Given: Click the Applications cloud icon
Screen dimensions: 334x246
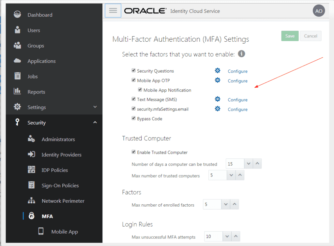Looking at the screenshot, I should click(21, 61).
